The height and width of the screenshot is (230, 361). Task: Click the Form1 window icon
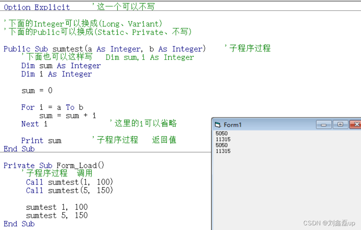(x=217, y=125)
